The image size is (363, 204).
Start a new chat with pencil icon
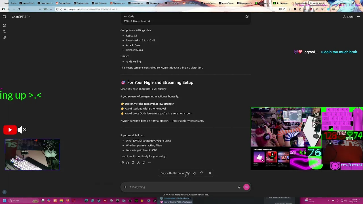click(x=4, y=25)
